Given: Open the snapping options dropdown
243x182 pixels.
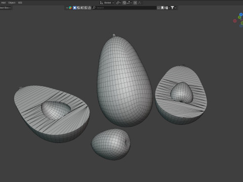Looking at the screenshot, I should (x=129, y=3).
